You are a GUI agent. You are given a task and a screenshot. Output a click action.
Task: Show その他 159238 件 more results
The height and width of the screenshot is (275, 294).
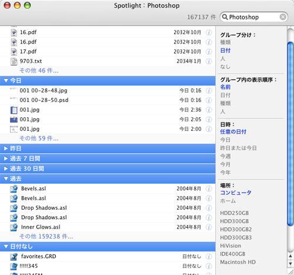[46, 236]
